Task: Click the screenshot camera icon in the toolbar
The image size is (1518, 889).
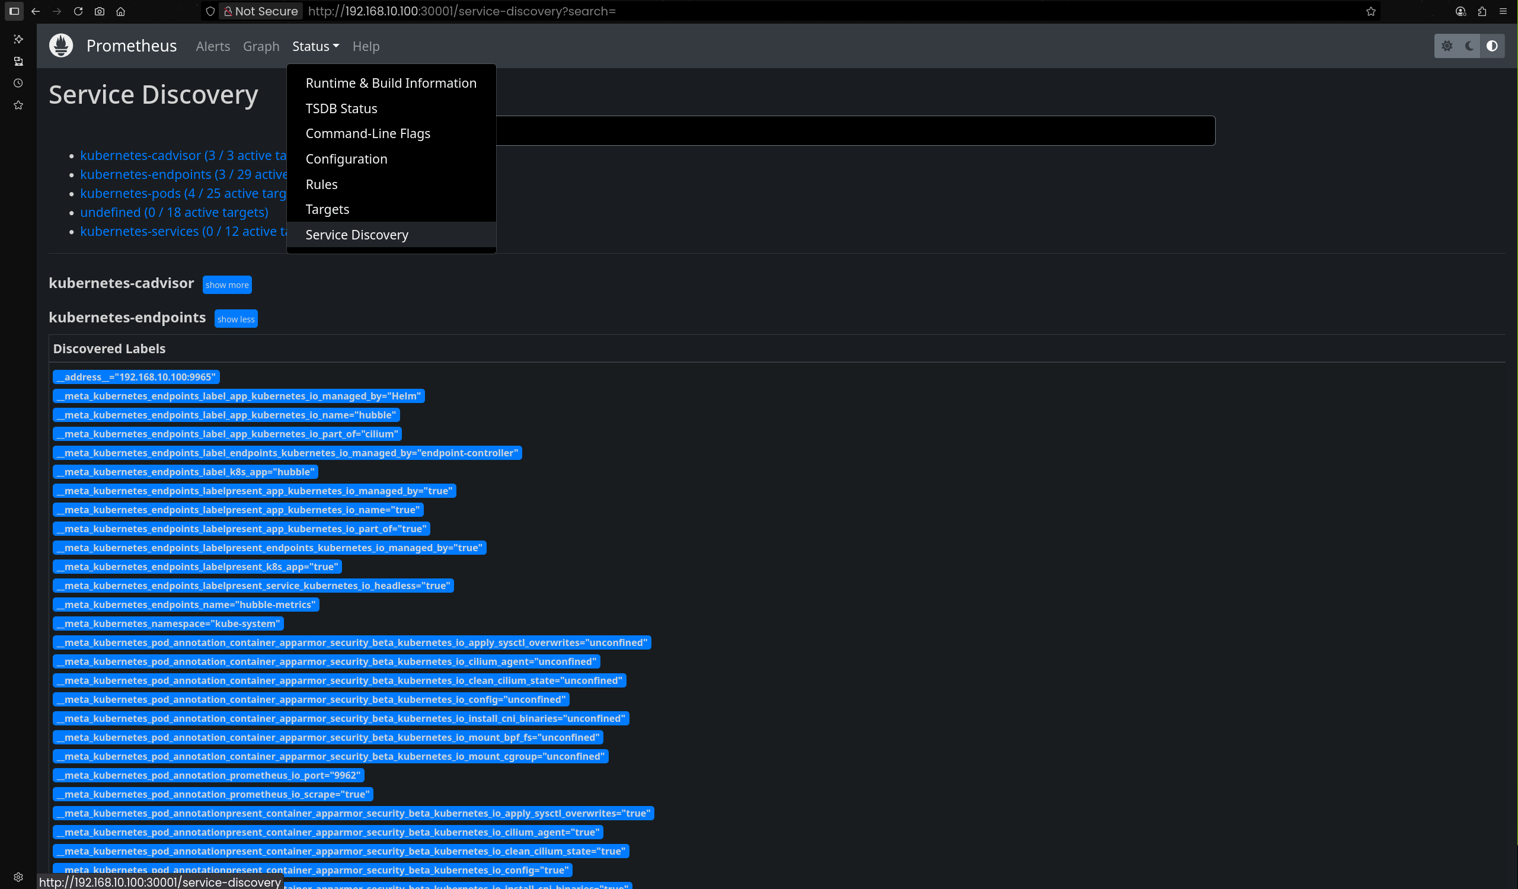Action: click(x=100, y=11)
